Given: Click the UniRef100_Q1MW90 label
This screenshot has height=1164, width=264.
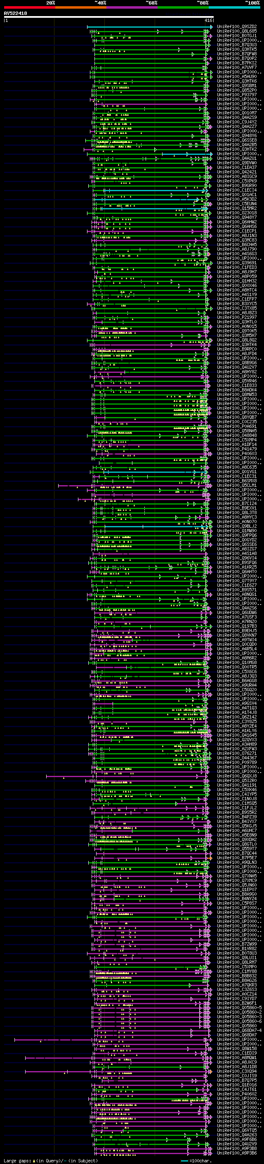Looking at the screenshot, I should tap(237, 531).
